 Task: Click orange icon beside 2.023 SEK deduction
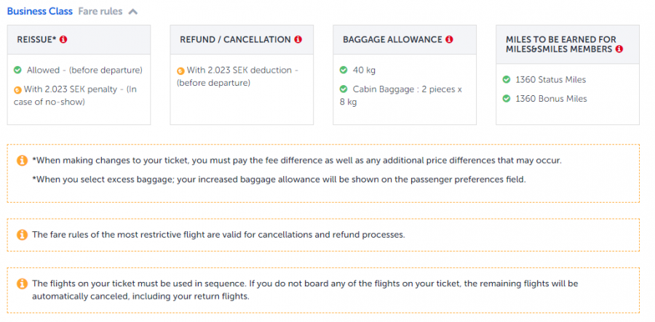click(x=180, y=71)
